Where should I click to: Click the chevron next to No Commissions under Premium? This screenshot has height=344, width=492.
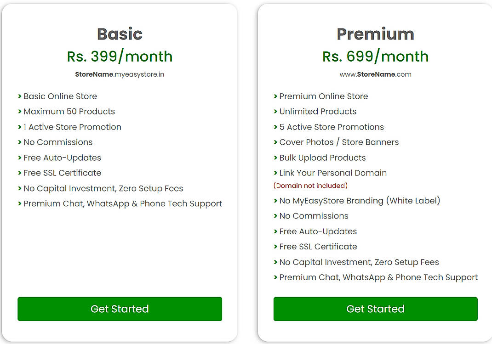[x=275, y=216]
